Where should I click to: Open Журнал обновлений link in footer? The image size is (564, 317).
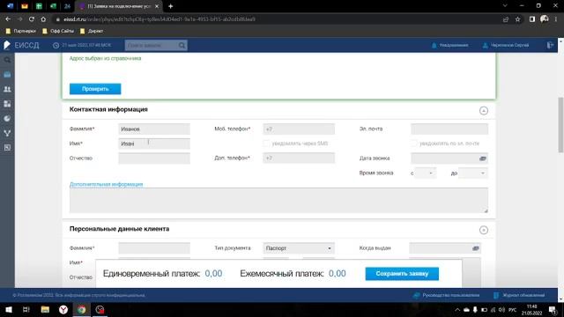pos(523,296)
